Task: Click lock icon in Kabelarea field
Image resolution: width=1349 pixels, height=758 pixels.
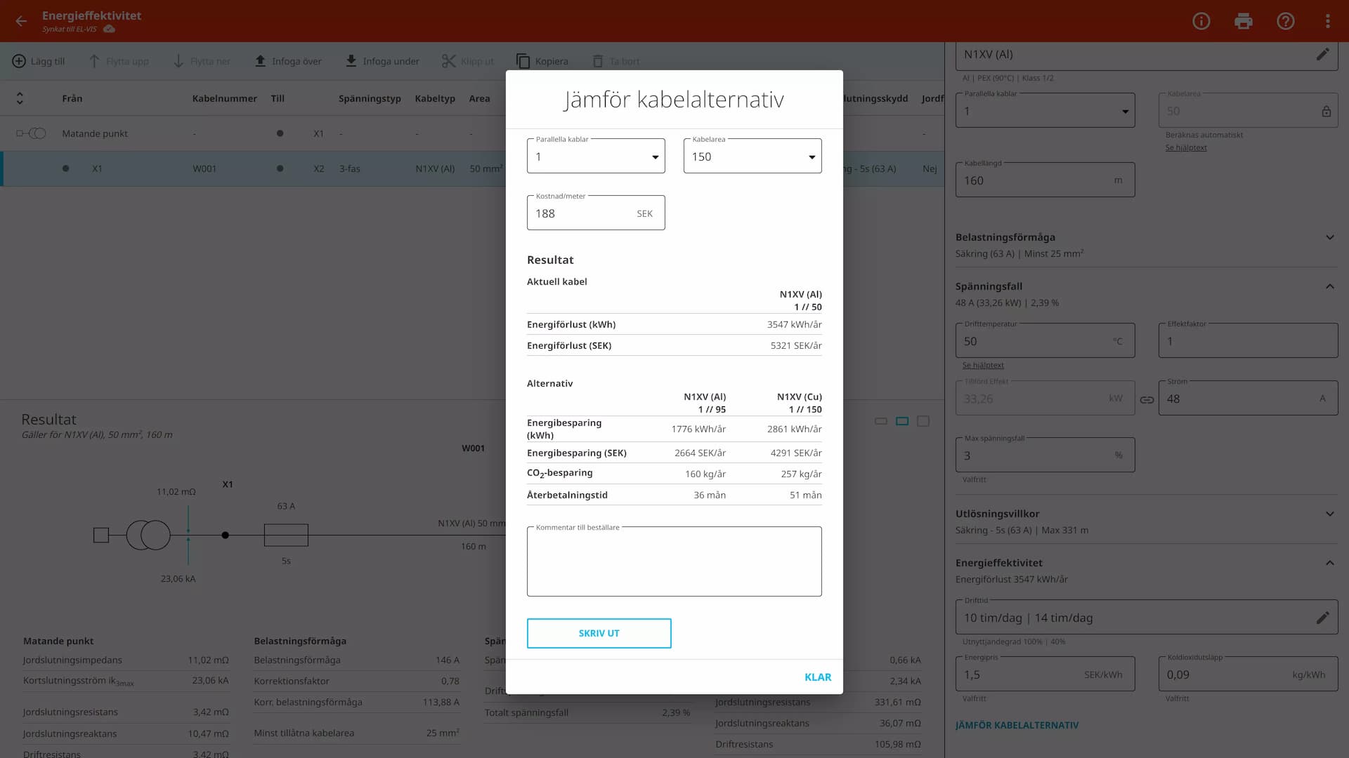Action: 1327,111
